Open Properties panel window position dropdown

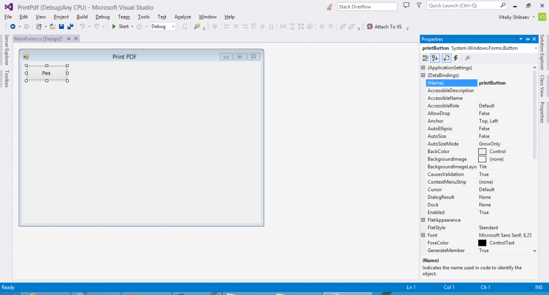pos(521,39)
